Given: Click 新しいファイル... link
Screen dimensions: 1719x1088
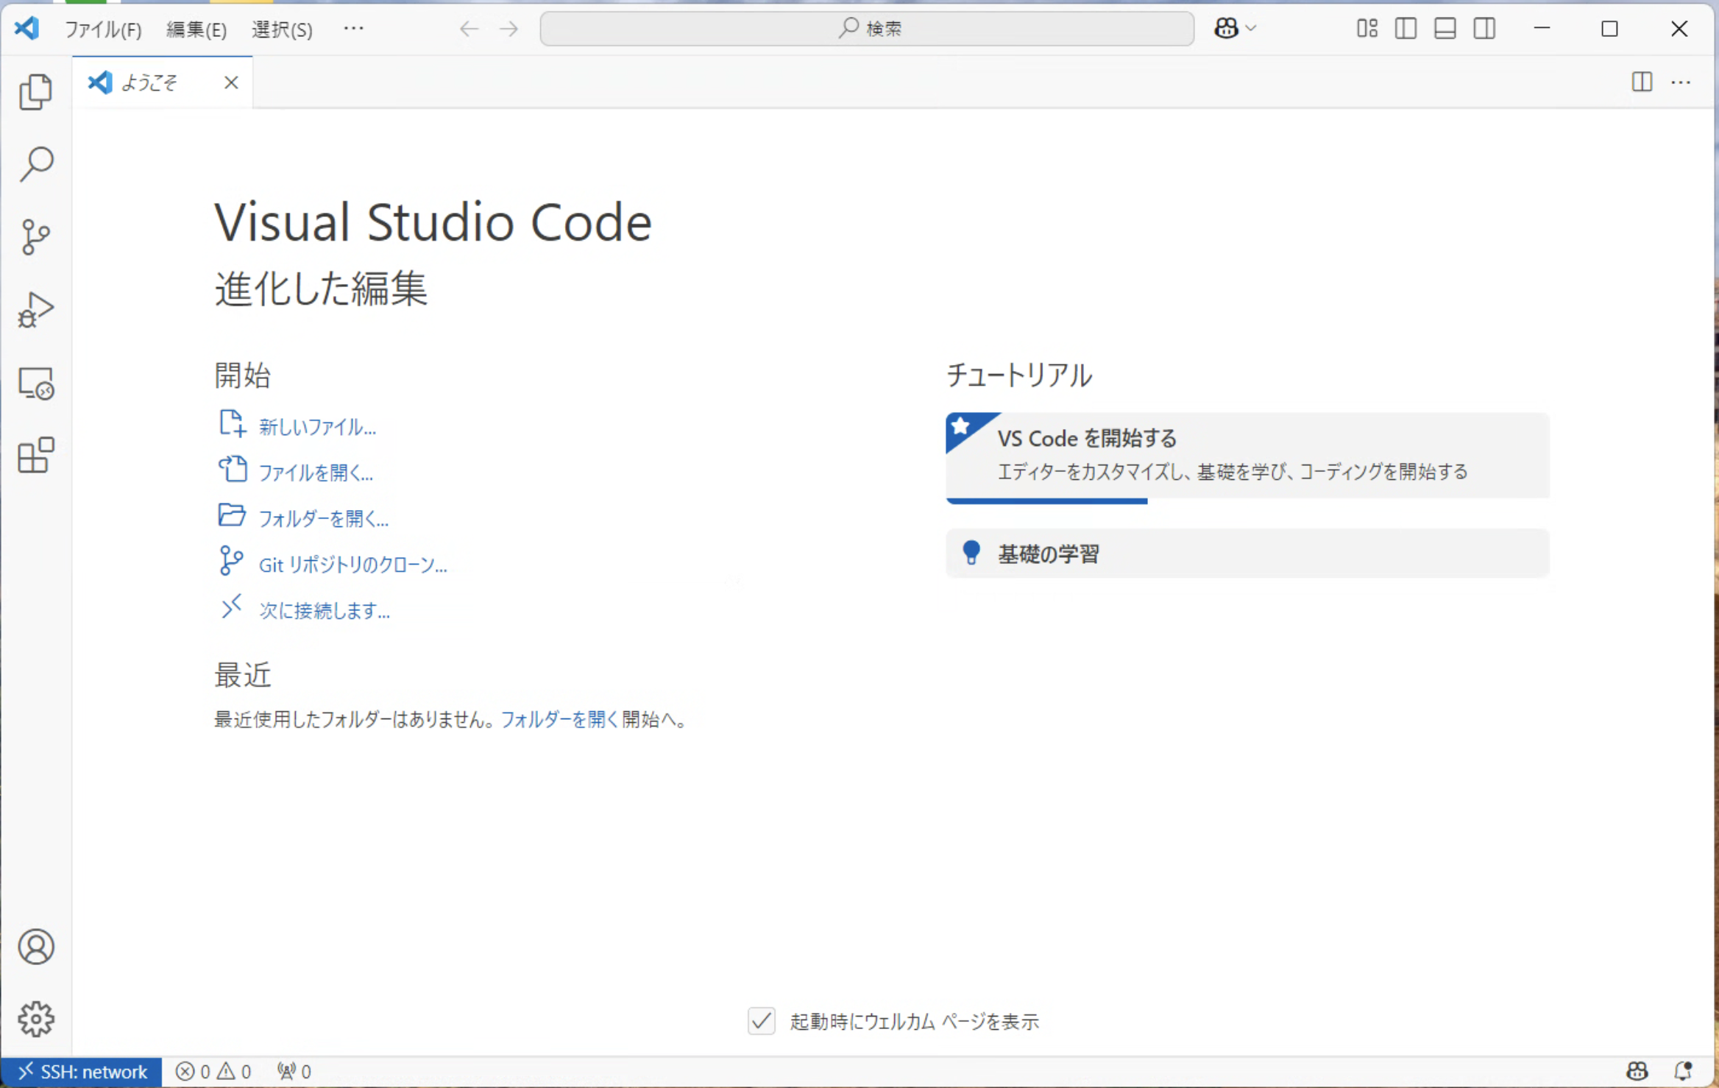Looking at the screenshot, I should 317,427.
